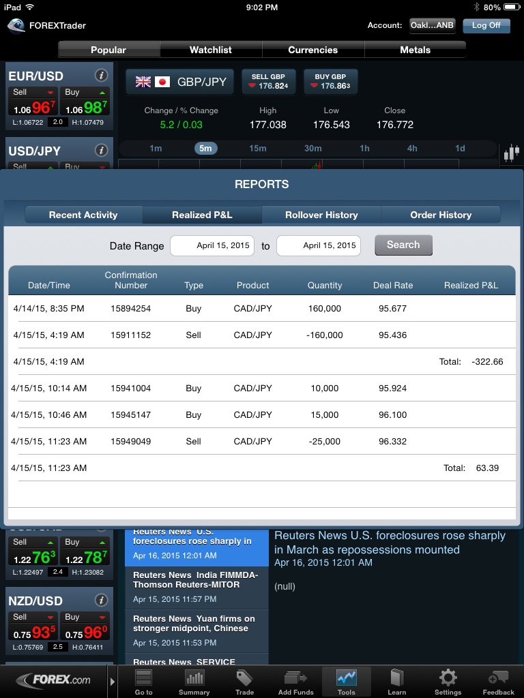Select the 1d chart interval

(x=460, y=149)
